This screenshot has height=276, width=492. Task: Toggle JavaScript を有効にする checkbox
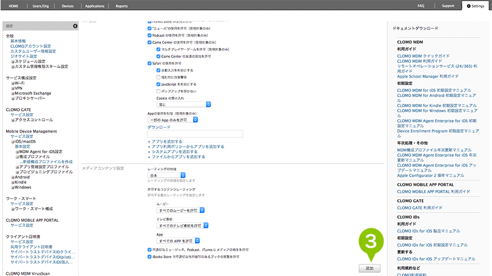pos(158,84)
